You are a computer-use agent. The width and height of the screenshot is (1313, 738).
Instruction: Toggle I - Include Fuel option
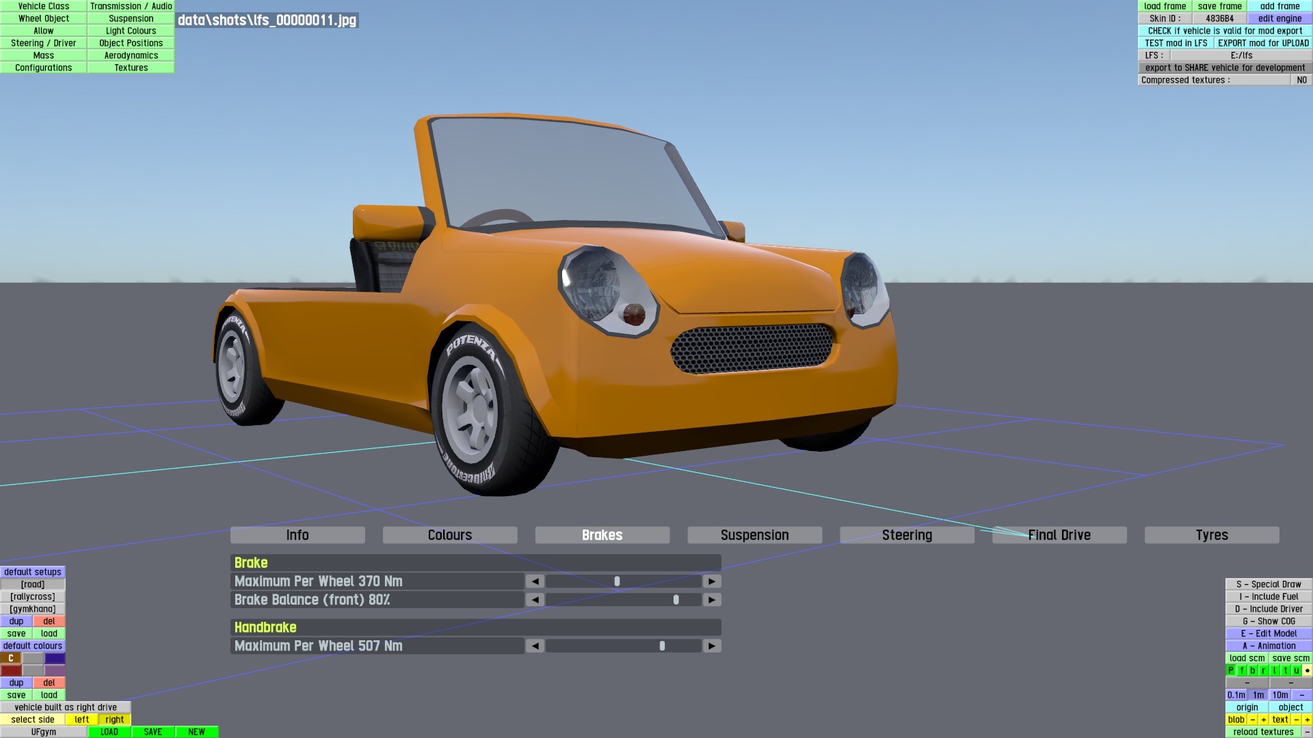pyautogui.click(x=1269, y=597)
